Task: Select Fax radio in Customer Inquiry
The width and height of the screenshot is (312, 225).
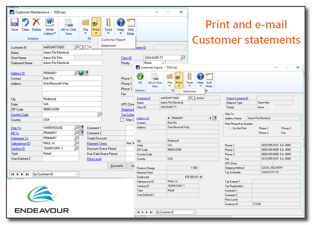Action: click(279, 133)
